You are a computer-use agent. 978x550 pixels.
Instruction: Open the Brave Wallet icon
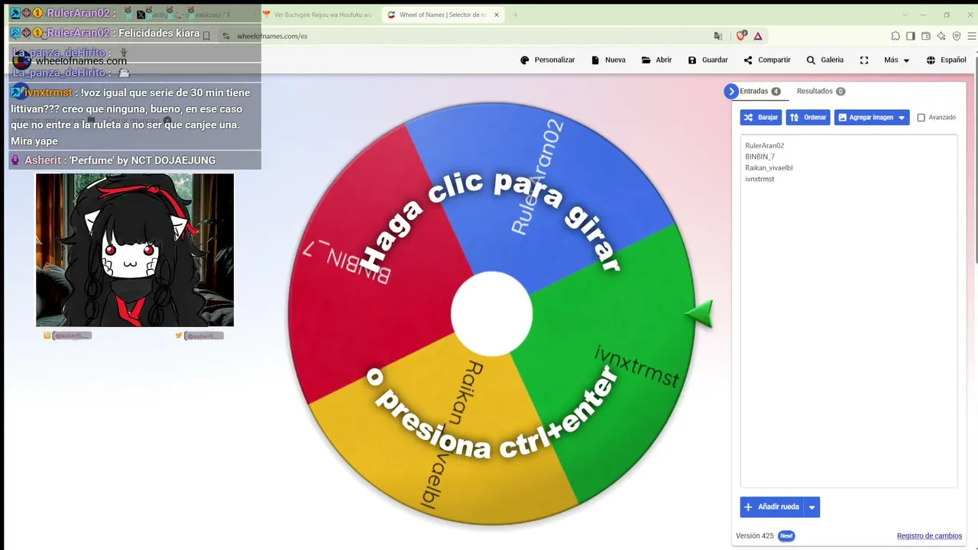click(x=926, y=36)
